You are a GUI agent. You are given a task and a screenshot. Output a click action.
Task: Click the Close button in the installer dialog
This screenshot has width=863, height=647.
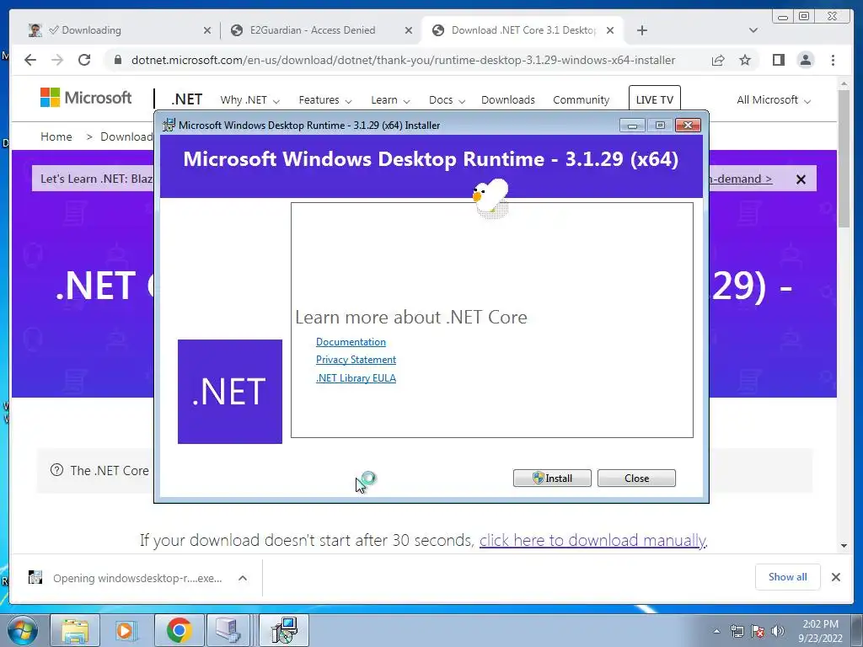click(636, 479)
